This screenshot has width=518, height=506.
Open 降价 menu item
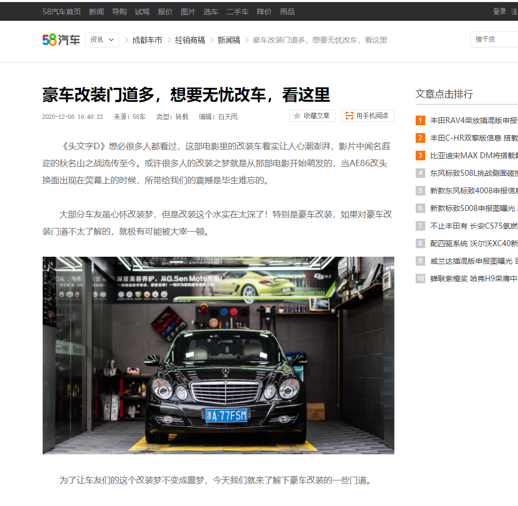click(264, 12)
